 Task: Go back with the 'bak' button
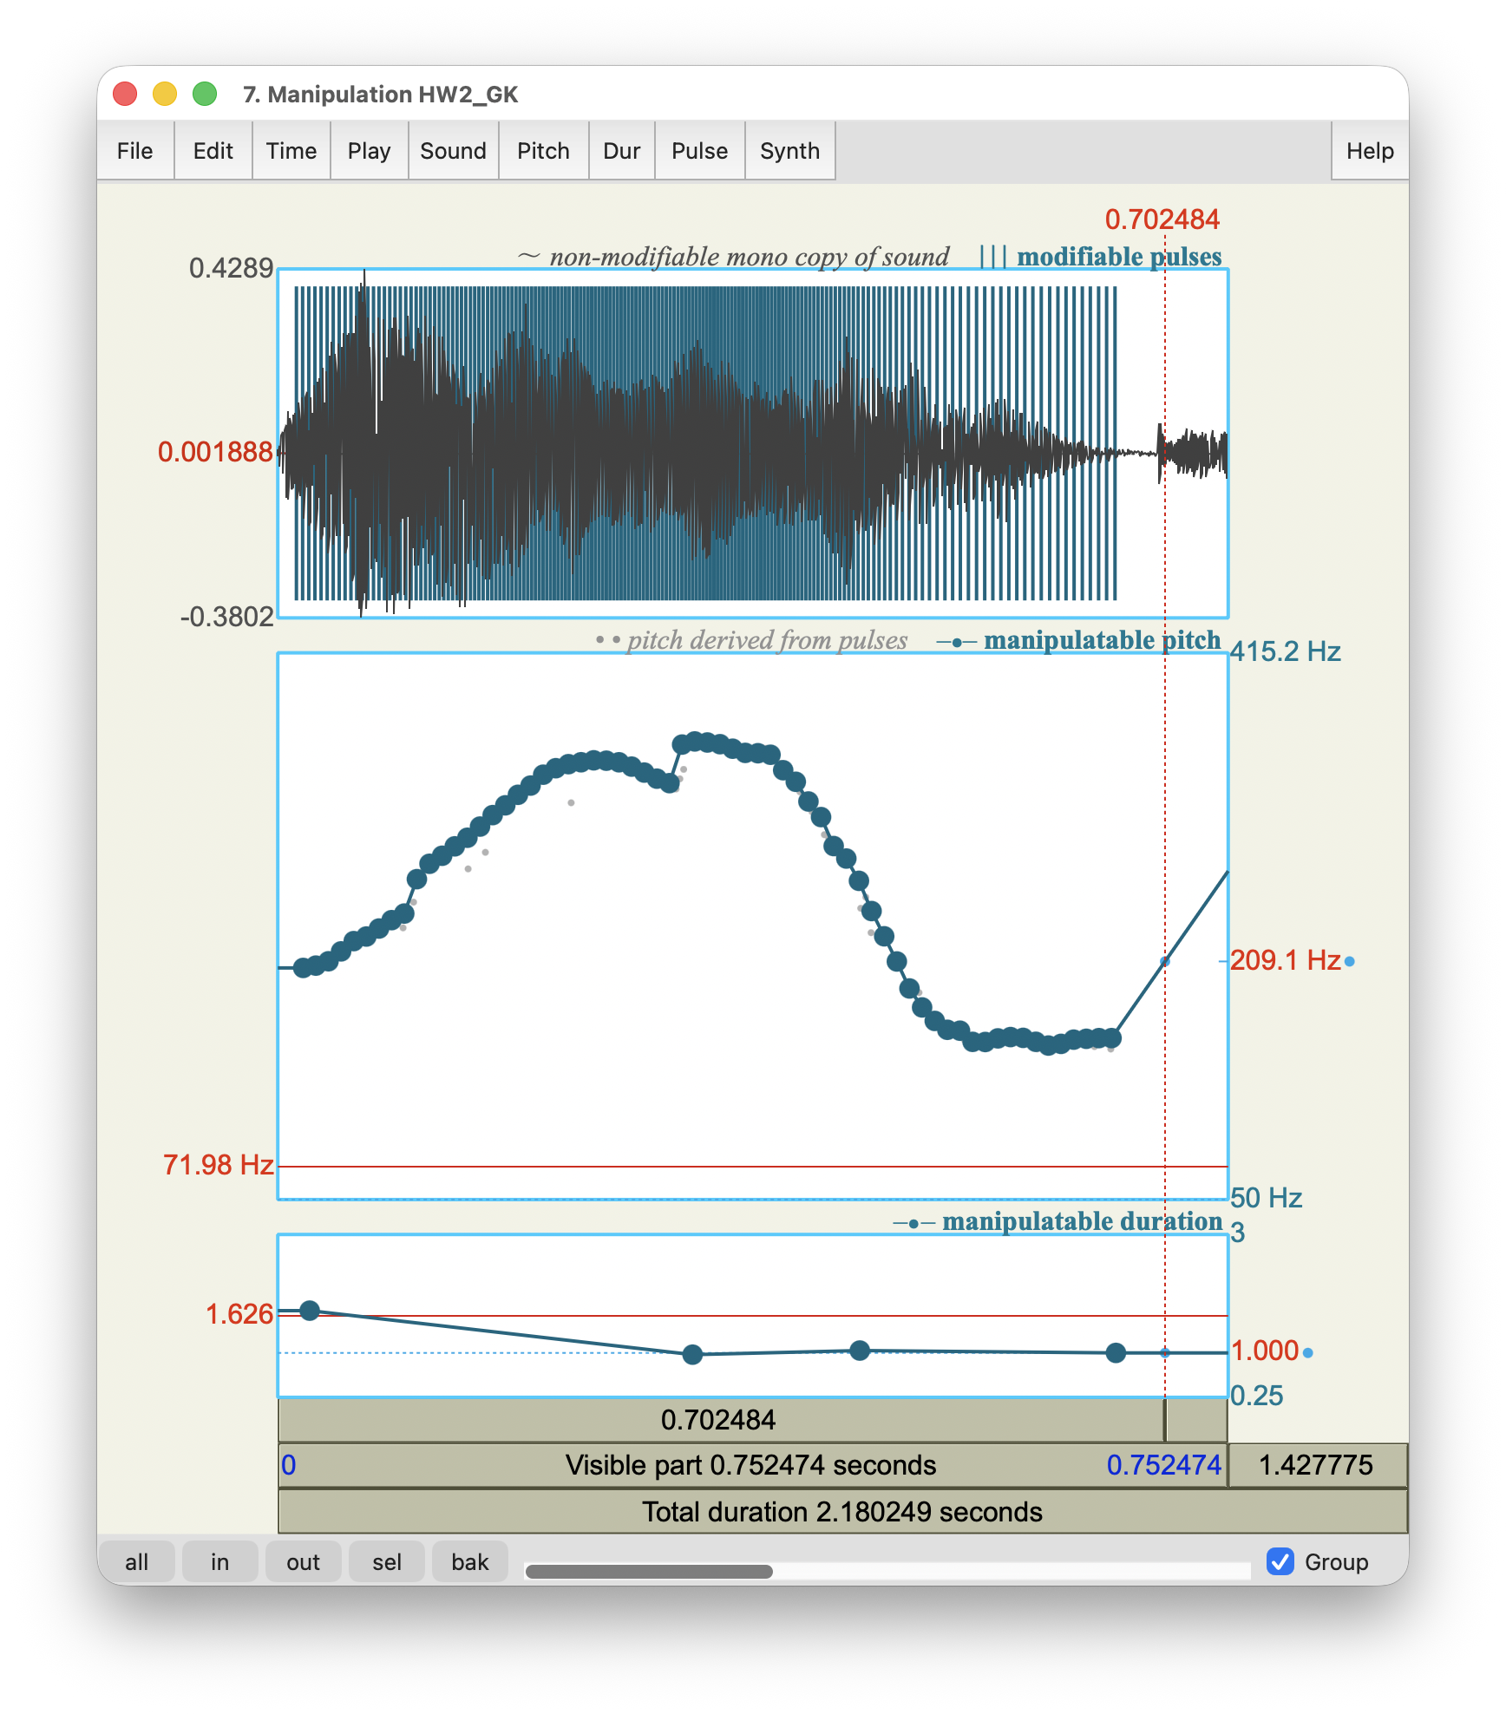tap(469, 1561)
